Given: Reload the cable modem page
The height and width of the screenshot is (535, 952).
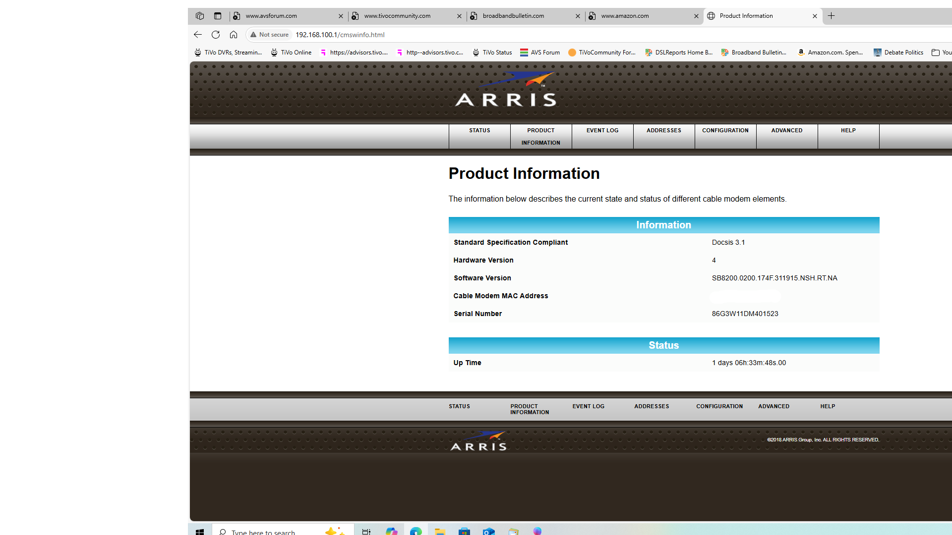Looking at the screenshot, I should [216, 35].
